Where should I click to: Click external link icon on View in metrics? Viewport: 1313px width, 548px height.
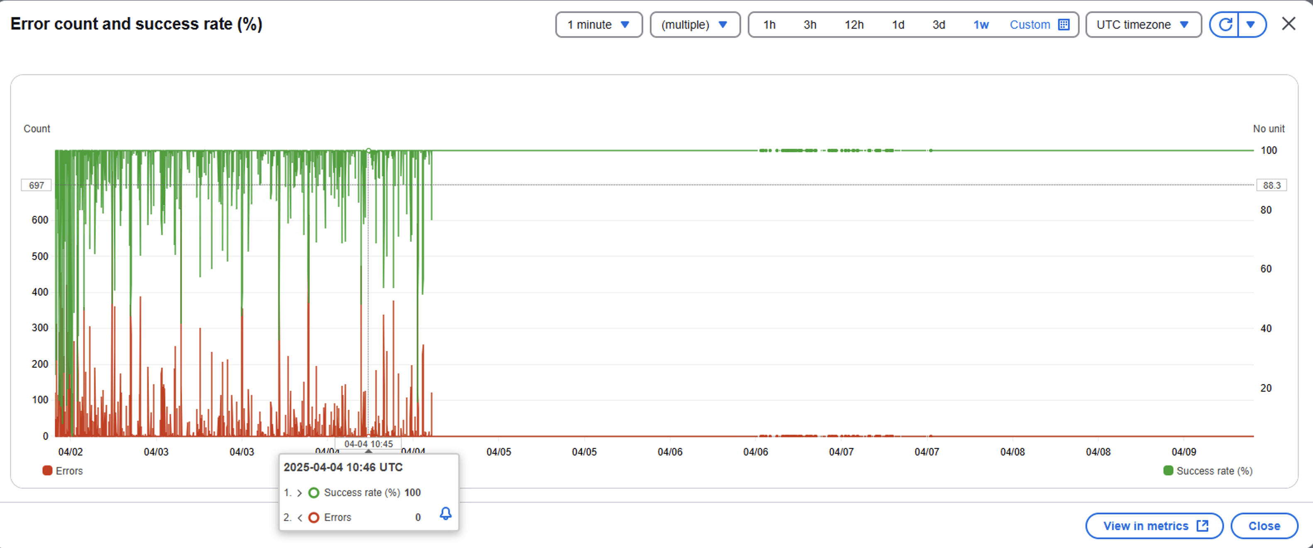[x=1202, y=526]
